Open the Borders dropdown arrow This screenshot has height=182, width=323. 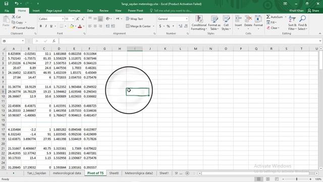tap(66, 26)
